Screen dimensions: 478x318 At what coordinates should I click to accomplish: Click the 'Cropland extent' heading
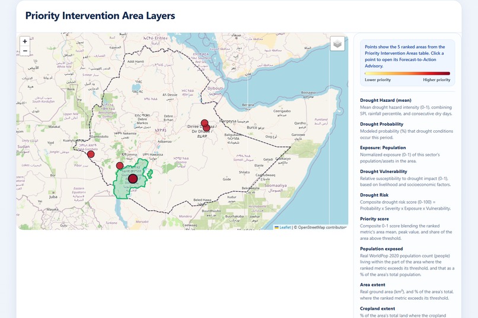[377, 309]
